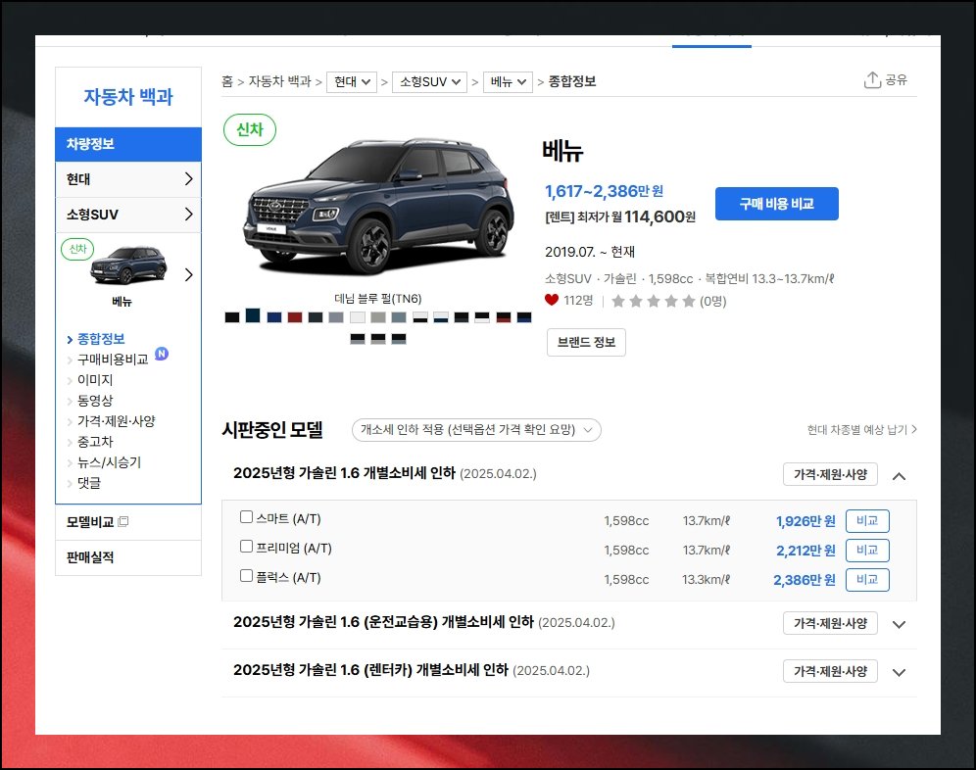Open the 베뉴 breadcrumb dropdown
976x770 pixels.
point(508,81)
